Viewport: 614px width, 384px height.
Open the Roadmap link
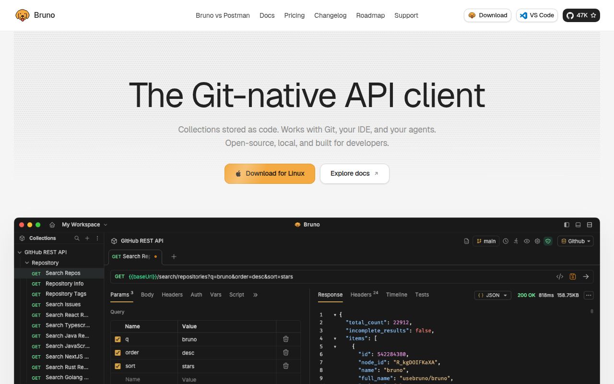click(x=370, y=15)
